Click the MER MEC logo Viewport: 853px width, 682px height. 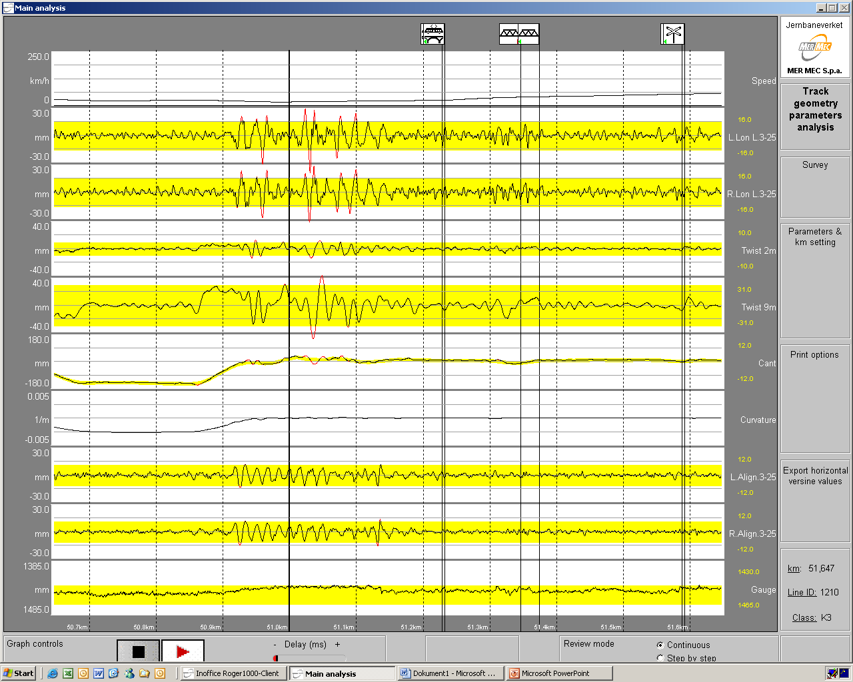[814, 48]
